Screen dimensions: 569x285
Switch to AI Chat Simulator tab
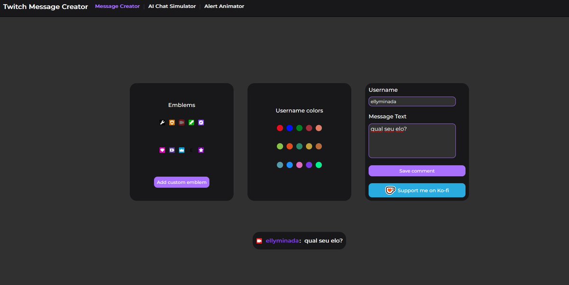172,6
